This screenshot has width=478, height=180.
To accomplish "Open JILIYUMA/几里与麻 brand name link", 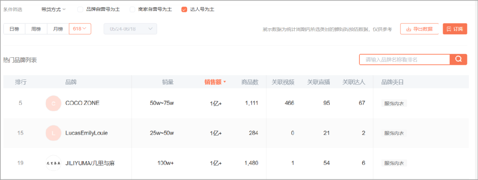I will [x=93, y=163].
